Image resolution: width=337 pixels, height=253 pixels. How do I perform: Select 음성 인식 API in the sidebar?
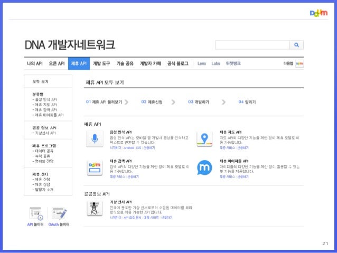tap(46, 99)
